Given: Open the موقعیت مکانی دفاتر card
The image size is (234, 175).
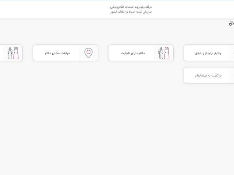Looking at the screenshot, I should 65,53.
